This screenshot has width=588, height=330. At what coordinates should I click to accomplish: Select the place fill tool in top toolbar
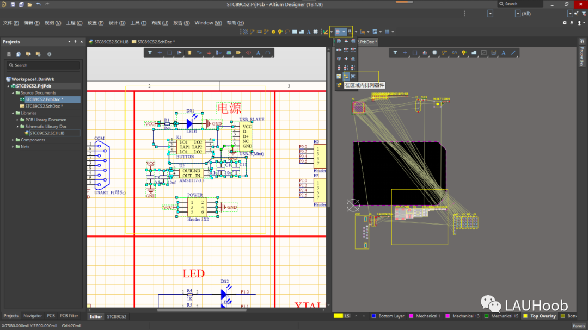295,32
